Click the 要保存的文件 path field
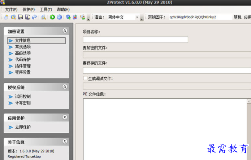Screen dimensions: 251x160 coord(167,70)
